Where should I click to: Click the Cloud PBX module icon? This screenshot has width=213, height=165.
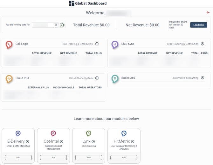pos(9,79)
